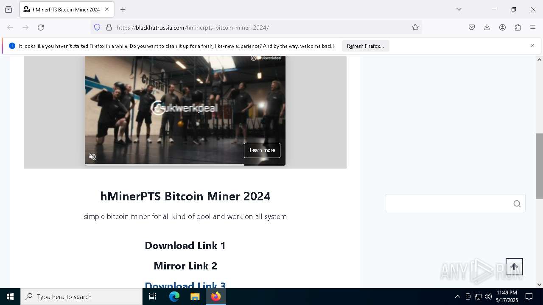The image size is (543, 305).
Task: Launch Microsoft Edge from taskbar
Action: [x=174, y=297]
